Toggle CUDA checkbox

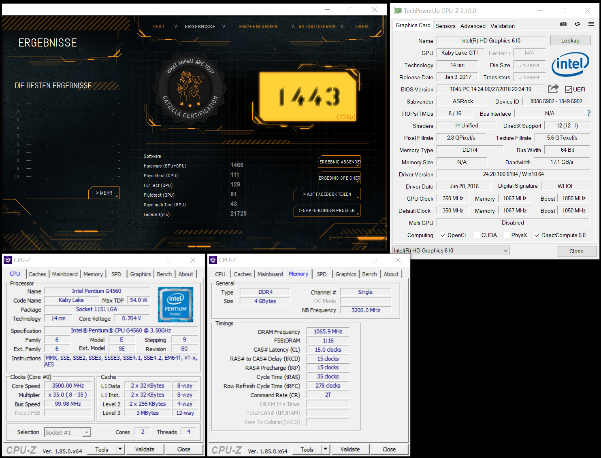tap(477, 235)
